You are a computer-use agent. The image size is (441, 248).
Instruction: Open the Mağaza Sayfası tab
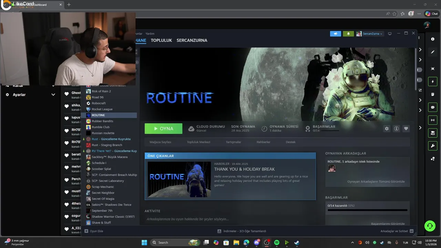click(160, 142)
